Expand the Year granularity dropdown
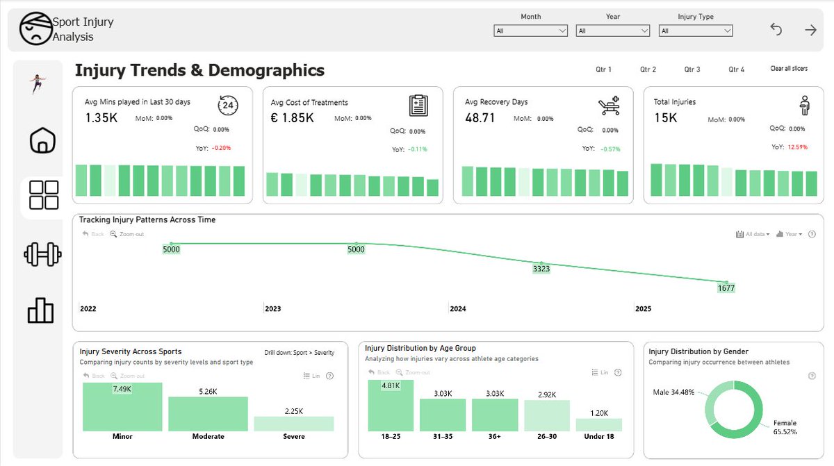This screenshot has height=466, width=834. (789, 234)
